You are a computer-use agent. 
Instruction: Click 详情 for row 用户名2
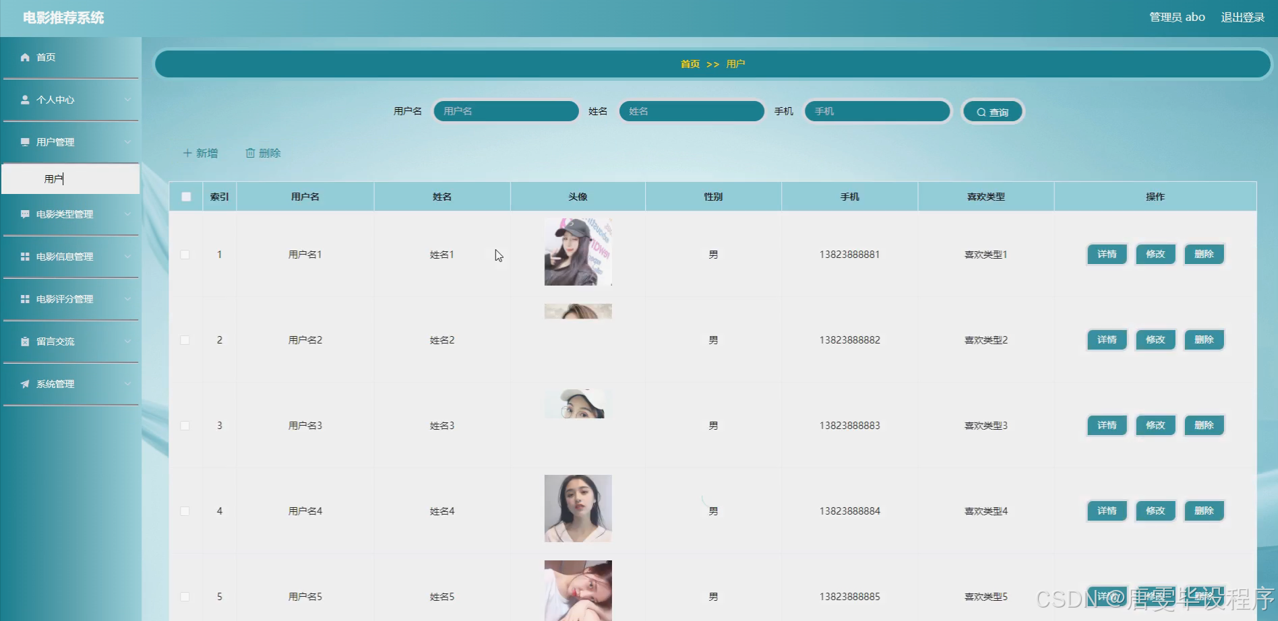pyautogui.click(x=1107, y=340)
